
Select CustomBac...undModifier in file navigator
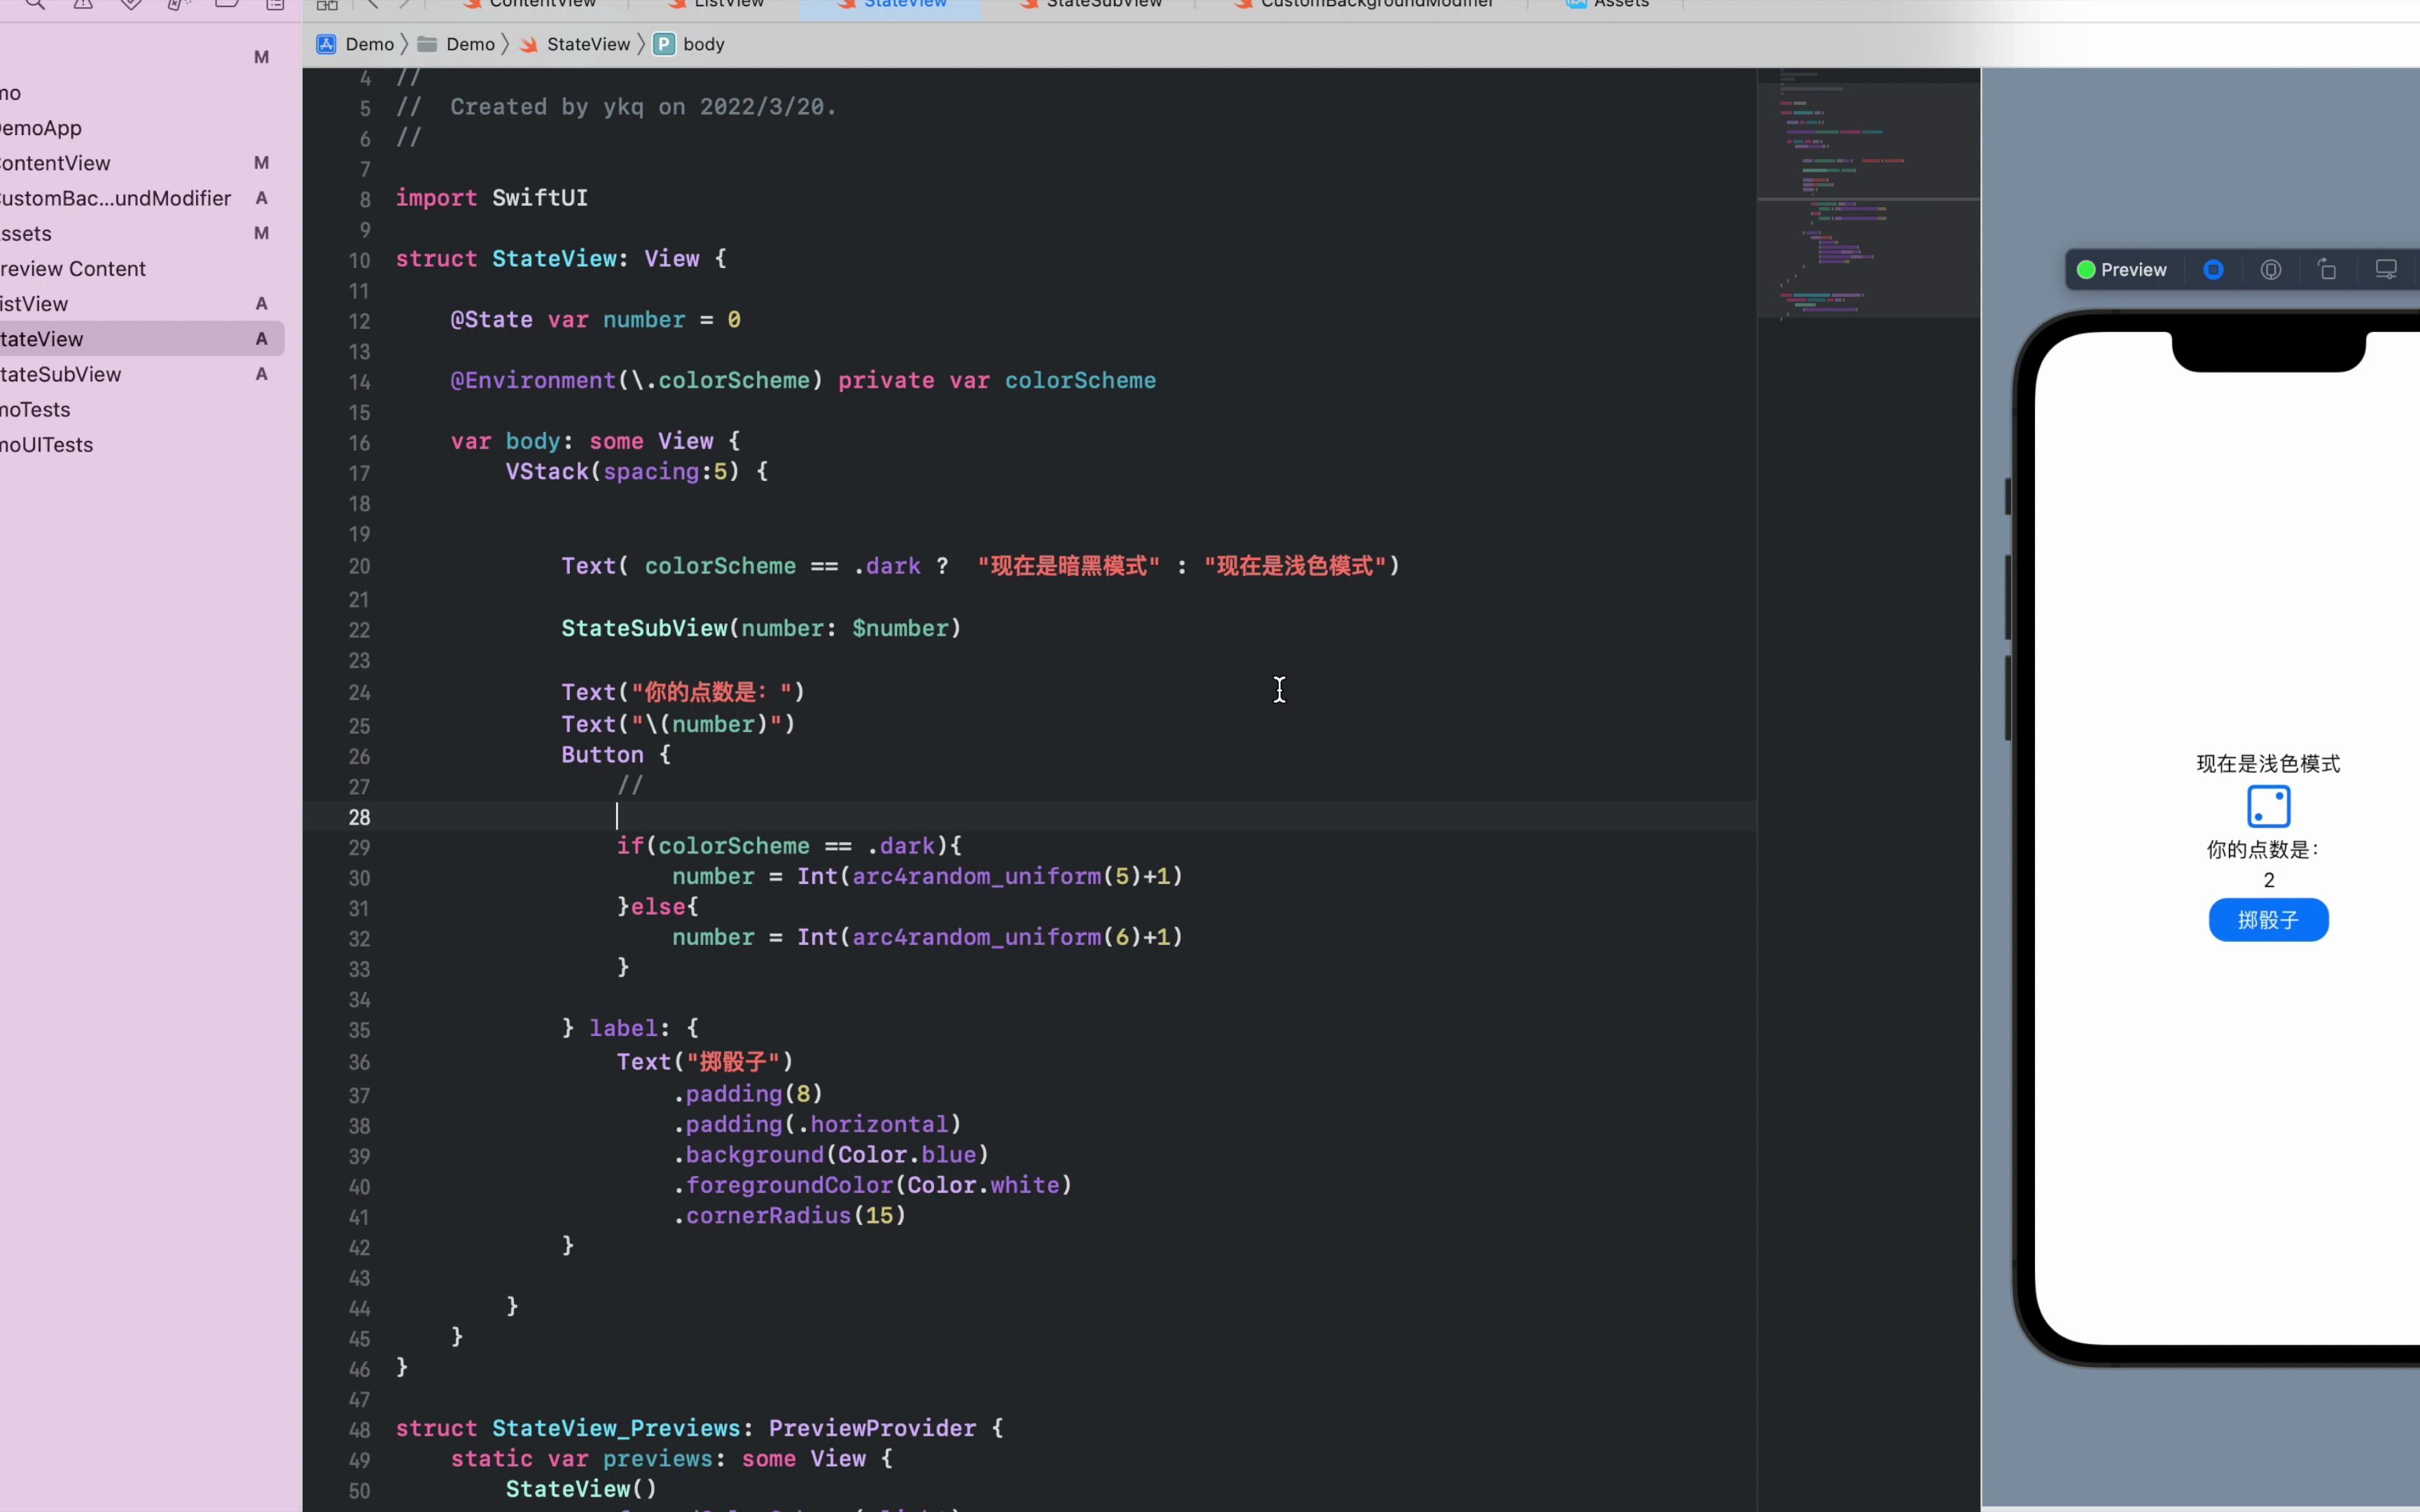pyautogui.click(x=115, y=198)
